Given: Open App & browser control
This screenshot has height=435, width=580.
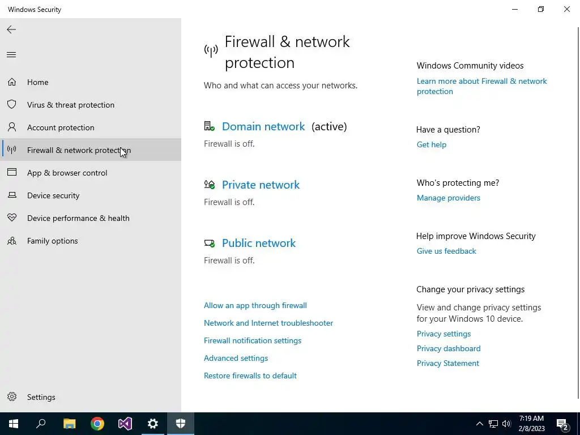Looking at the screenshot, I should tap(67, 173).
